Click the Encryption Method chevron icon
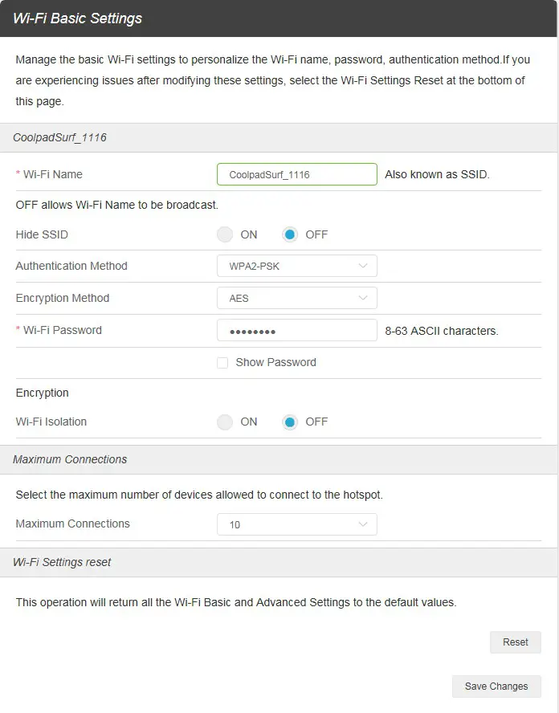Screen dimensions: 559x713 (x=361, y=298)
